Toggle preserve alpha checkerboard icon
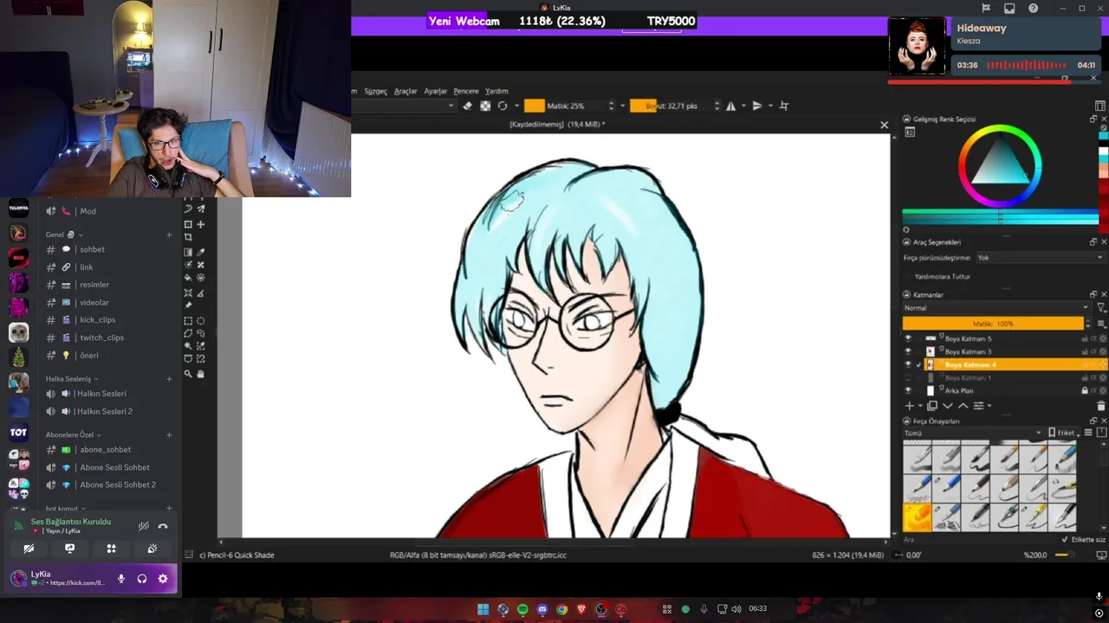The image size is (1109, 623). point(485,106)
